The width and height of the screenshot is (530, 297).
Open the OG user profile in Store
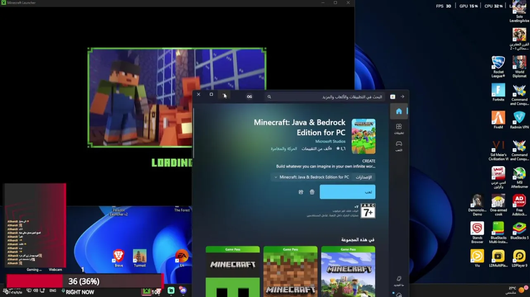click(x=249, y=97)
